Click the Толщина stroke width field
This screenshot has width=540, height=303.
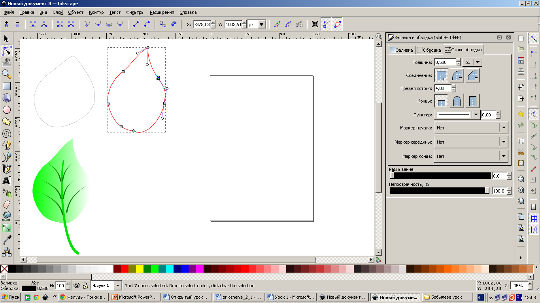click(445, 62)
